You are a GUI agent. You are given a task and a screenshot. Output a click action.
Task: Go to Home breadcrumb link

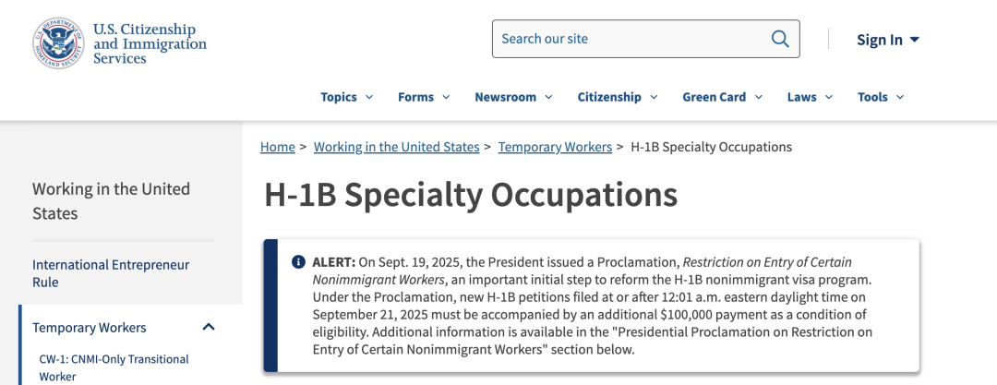[278, 147]
